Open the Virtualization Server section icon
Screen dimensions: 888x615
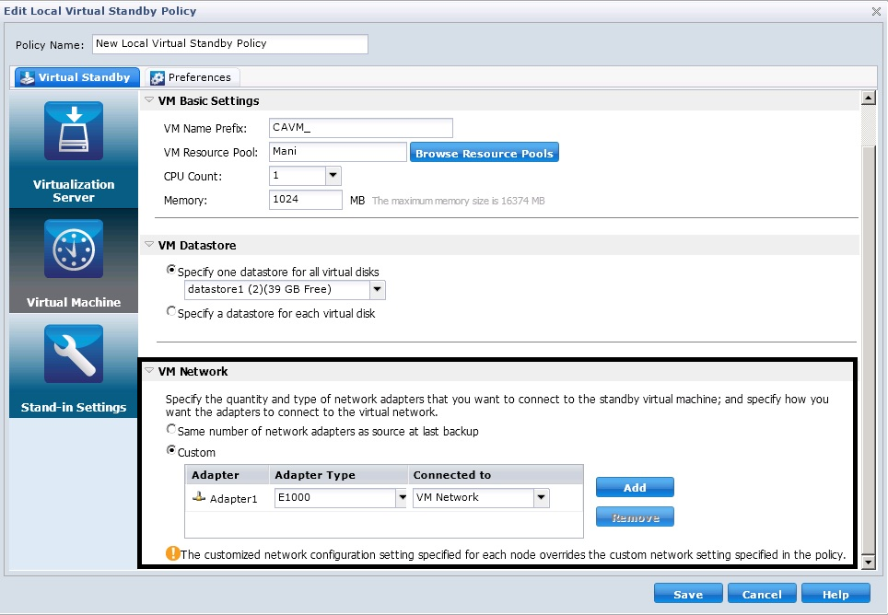click(74, 131)
